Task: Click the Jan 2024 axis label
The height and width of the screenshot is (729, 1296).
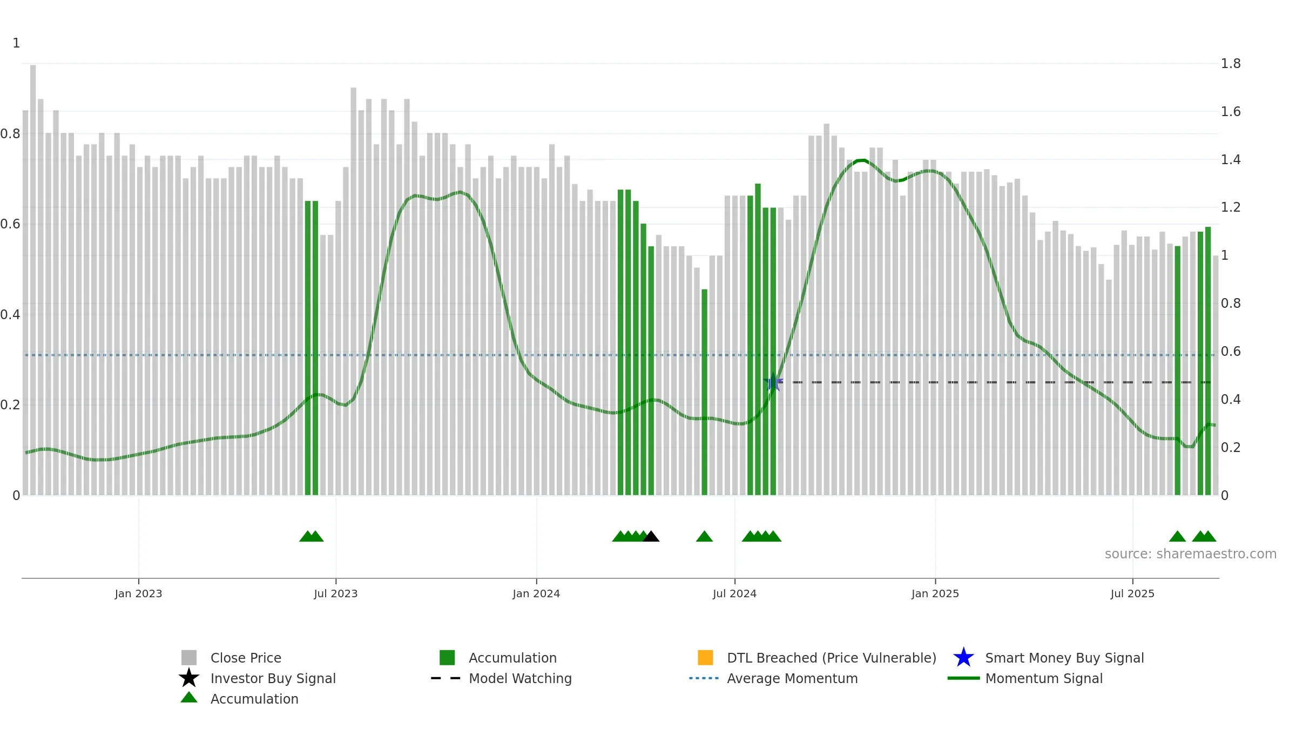Action: [x=536, y=594]
